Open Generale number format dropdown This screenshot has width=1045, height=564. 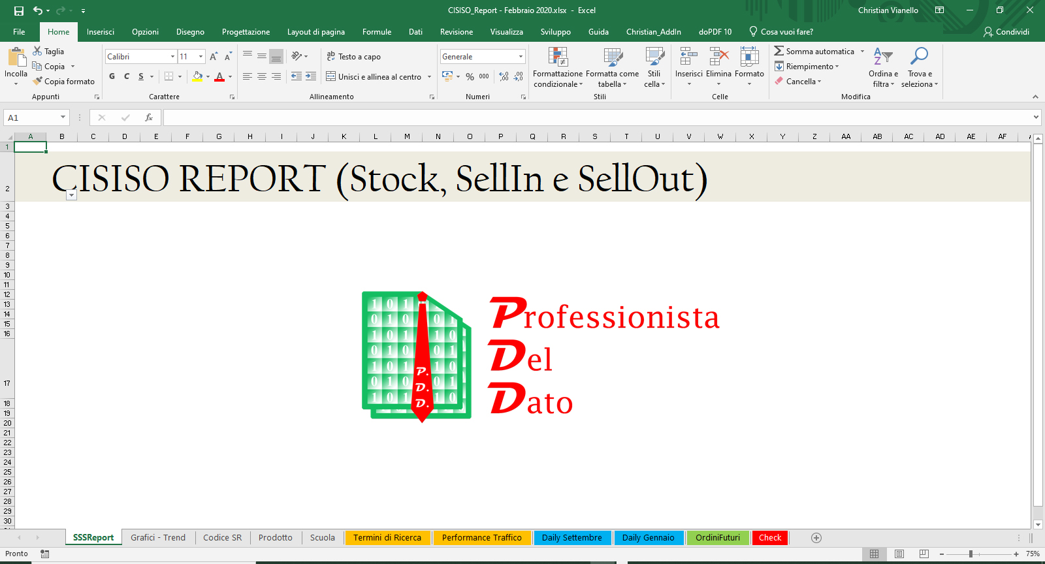(521, 57)
